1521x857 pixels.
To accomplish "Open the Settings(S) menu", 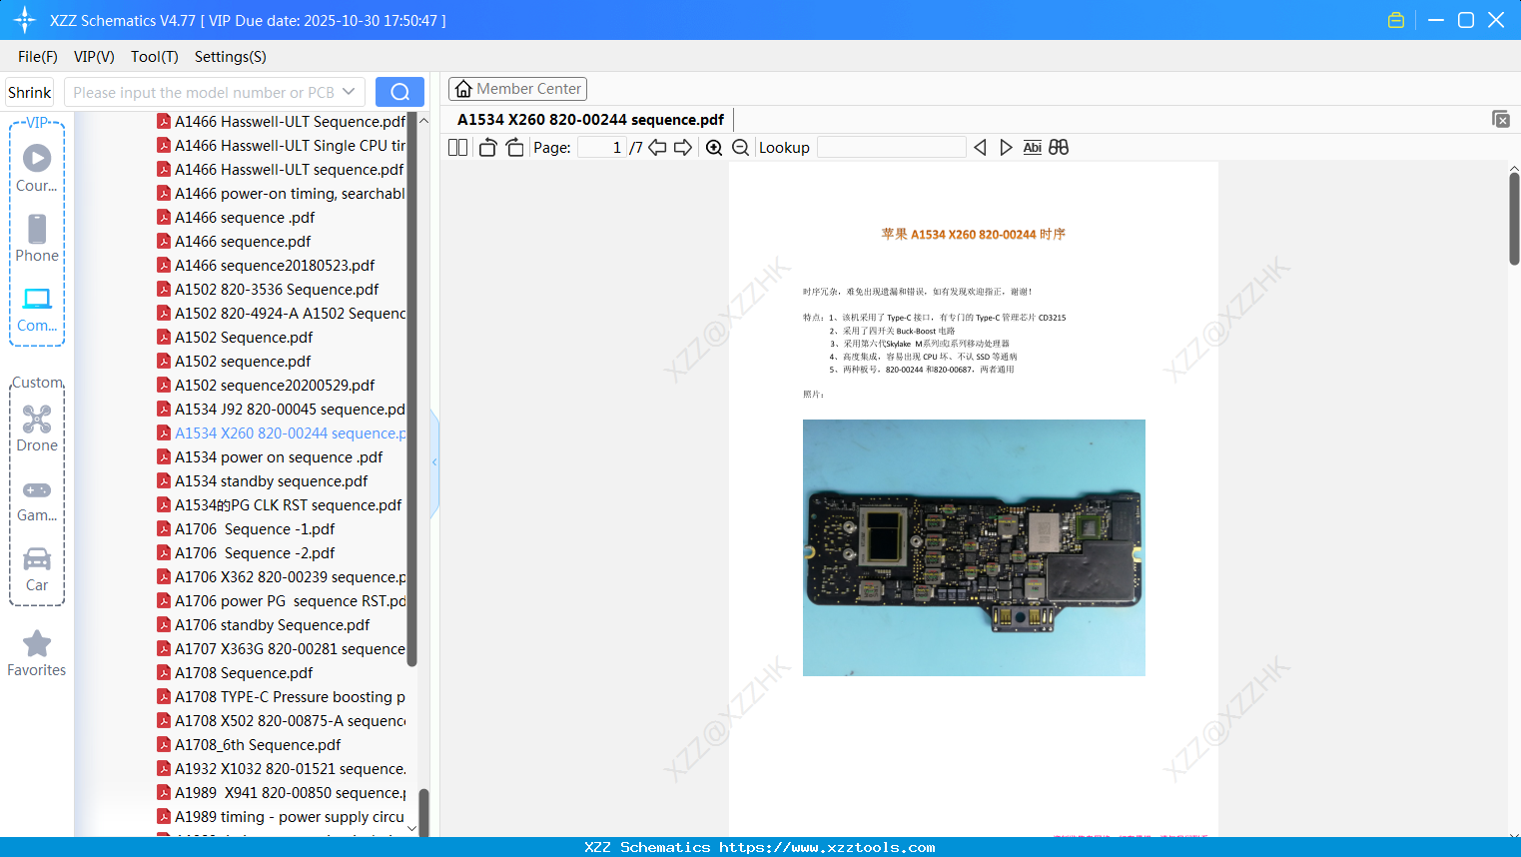I will [231, 57].
